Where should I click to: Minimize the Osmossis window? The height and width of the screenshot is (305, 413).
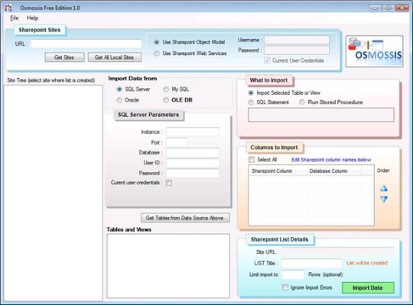pos(376,8)
